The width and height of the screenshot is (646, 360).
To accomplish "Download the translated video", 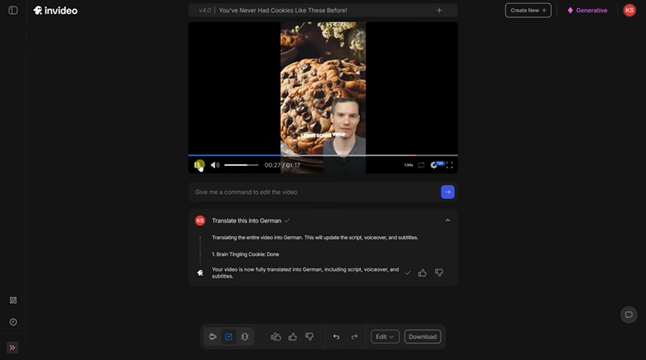I will pyautogui.click(x=422, y=336).
